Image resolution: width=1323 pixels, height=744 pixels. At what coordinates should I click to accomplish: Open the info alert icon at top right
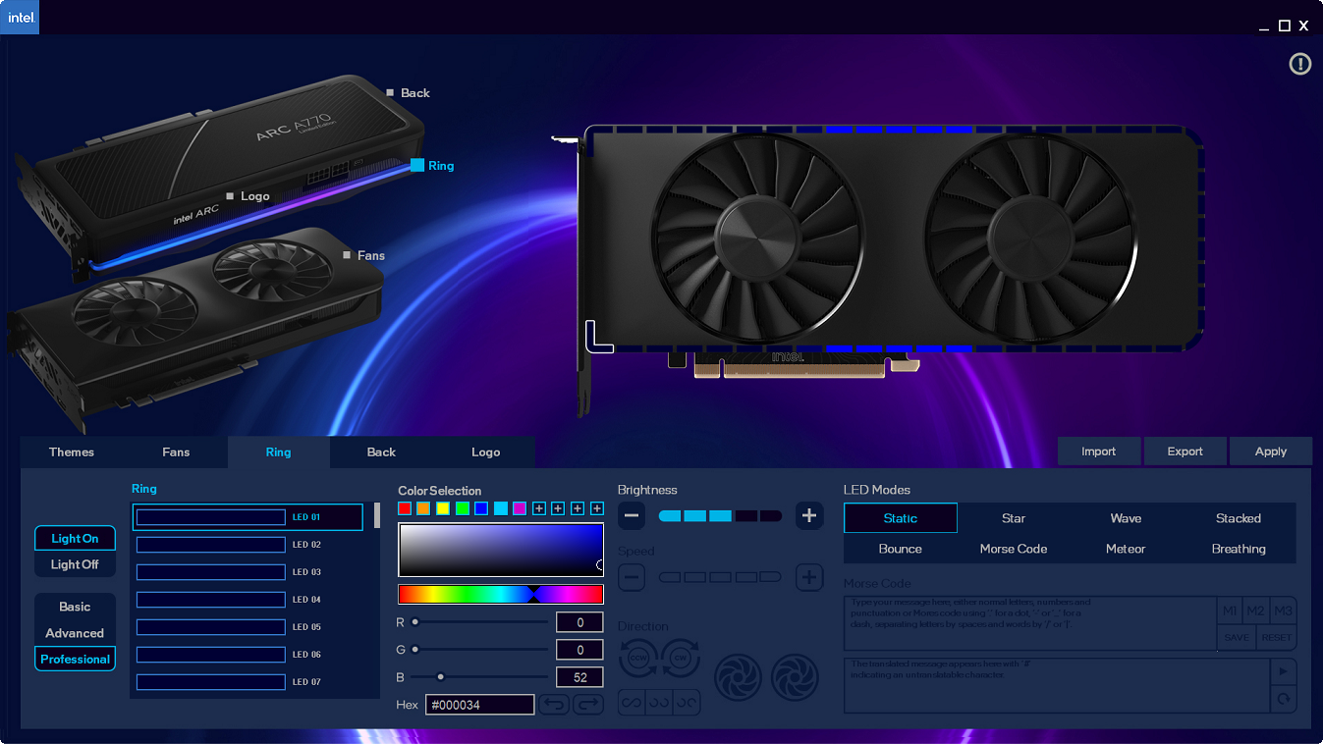pos(1299,64)
